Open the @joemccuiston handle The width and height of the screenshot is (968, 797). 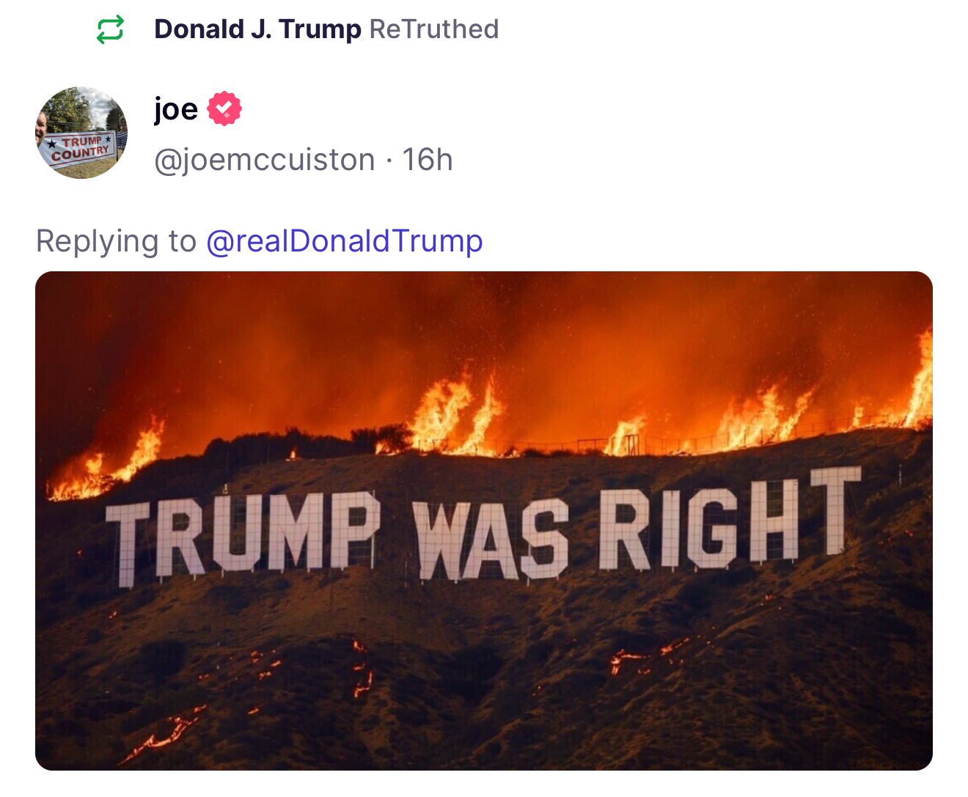tap(265, 160)
